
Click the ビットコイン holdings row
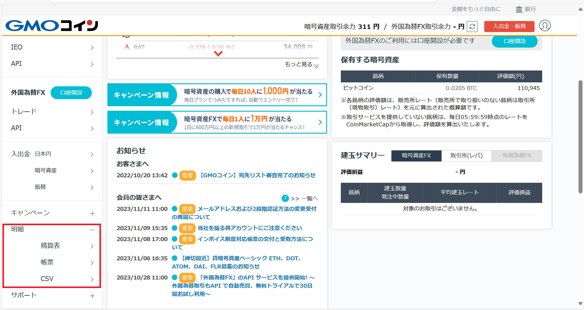point(441,88)
